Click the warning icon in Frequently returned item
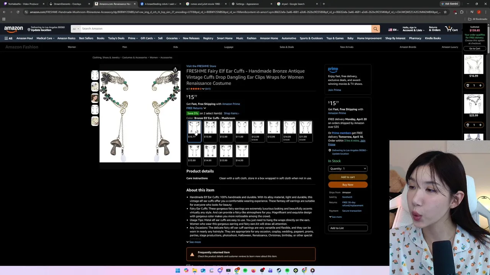490x275 pixels. 192,254
